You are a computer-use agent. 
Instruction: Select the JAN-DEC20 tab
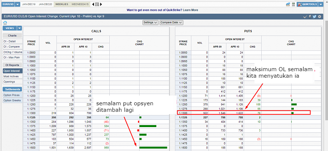click(46, 4)
